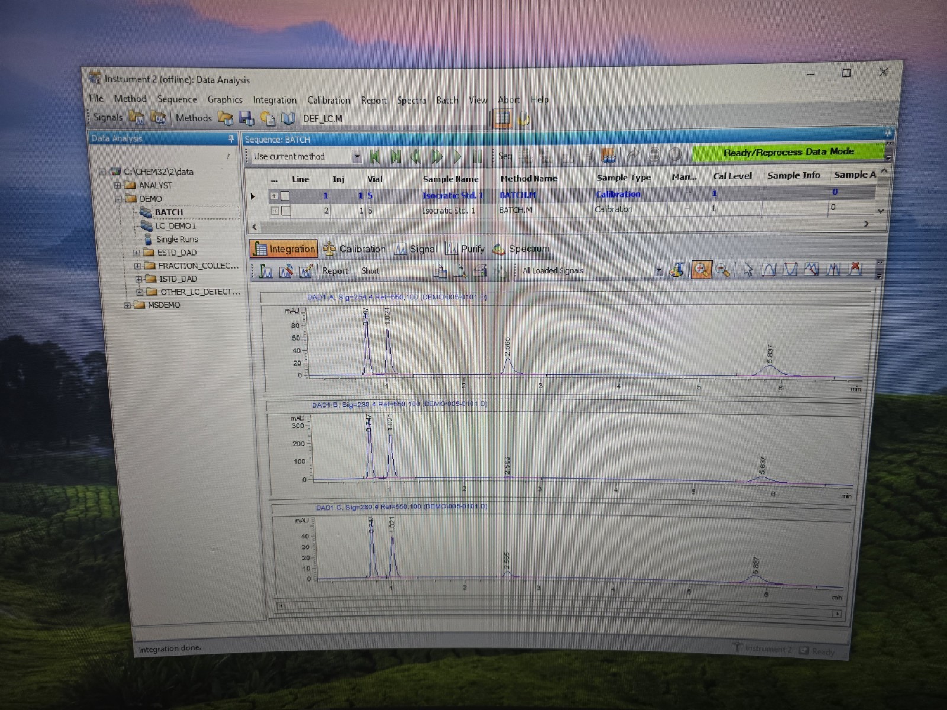This screenshot has width=947, height=710.
Task: Click the Load Signals folder icon
Action: click(137, 118)
